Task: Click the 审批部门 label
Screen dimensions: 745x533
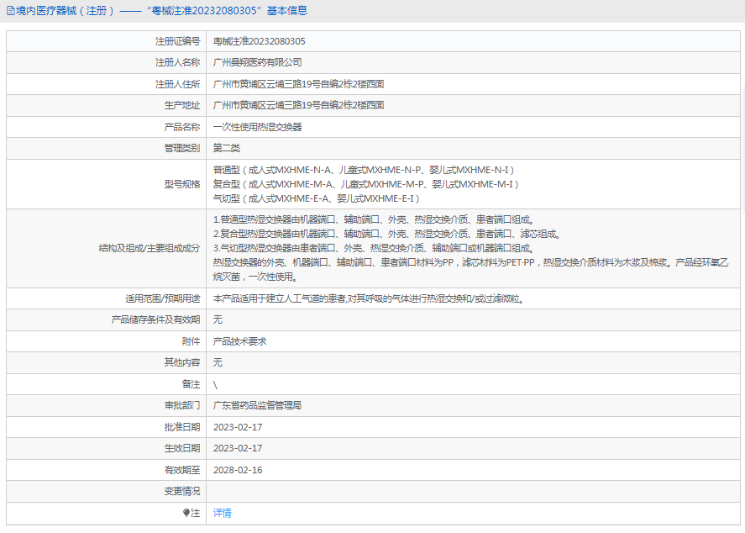Action: (x=182, y=405)
